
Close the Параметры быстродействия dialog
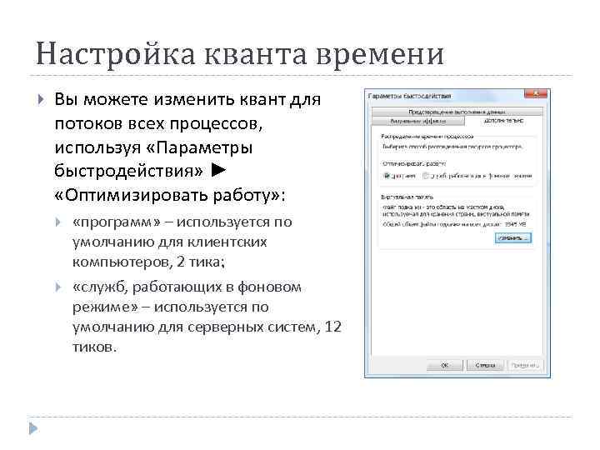pyautogui.click(x=536, y=93)
